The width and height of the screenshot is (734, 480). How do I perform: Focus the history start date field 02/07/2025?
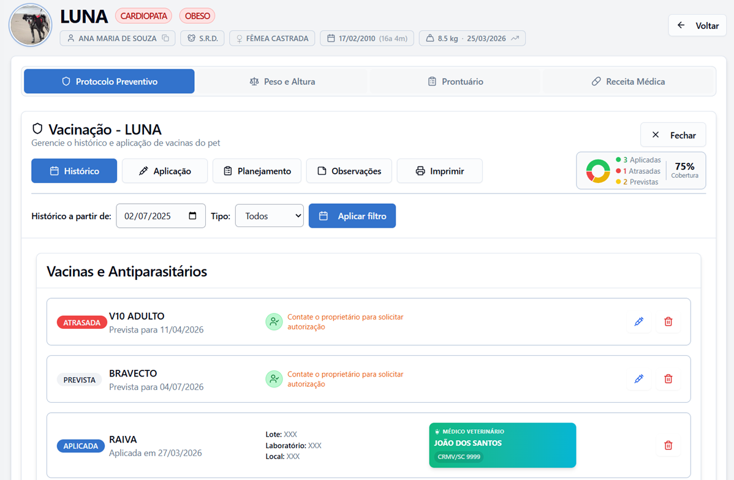tap(161, 216)
